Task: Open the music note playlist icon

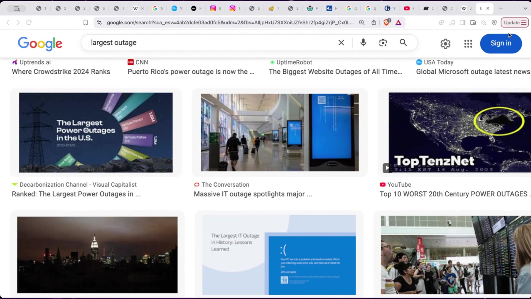Action: click(452, 23)
